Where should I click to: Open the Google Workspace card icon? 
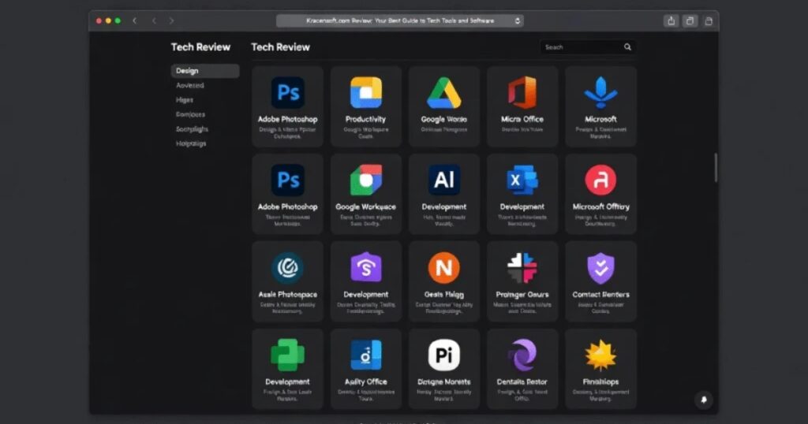(365, 180)
